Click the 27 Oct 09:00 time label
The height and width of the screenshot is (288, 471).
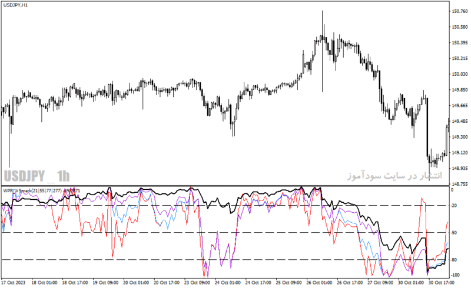click(380, 283)
